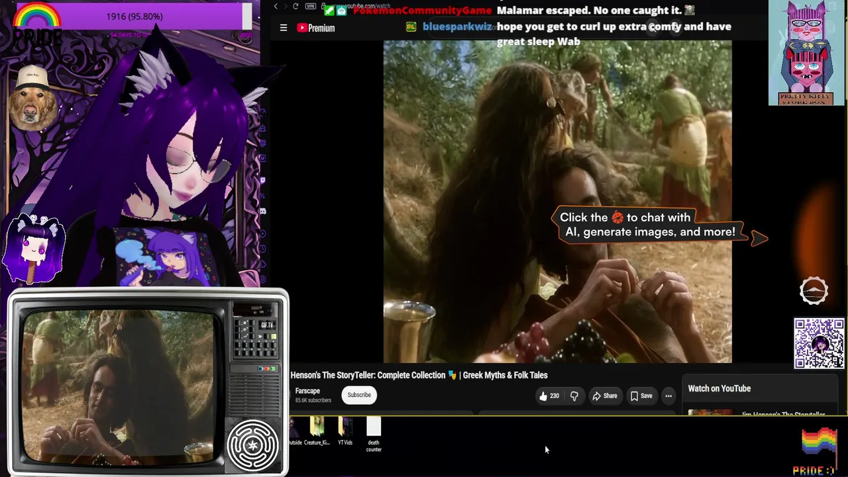The image size is (848, 477).
Task: Open the Creature_Ki... desktop folder
Action: click(317, 431)
